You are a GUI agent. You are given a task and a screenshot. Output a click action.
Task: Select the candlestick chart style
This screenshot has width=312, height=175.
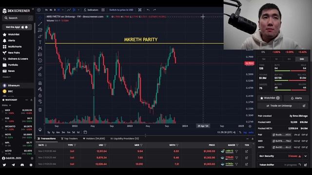click(74, 10)
